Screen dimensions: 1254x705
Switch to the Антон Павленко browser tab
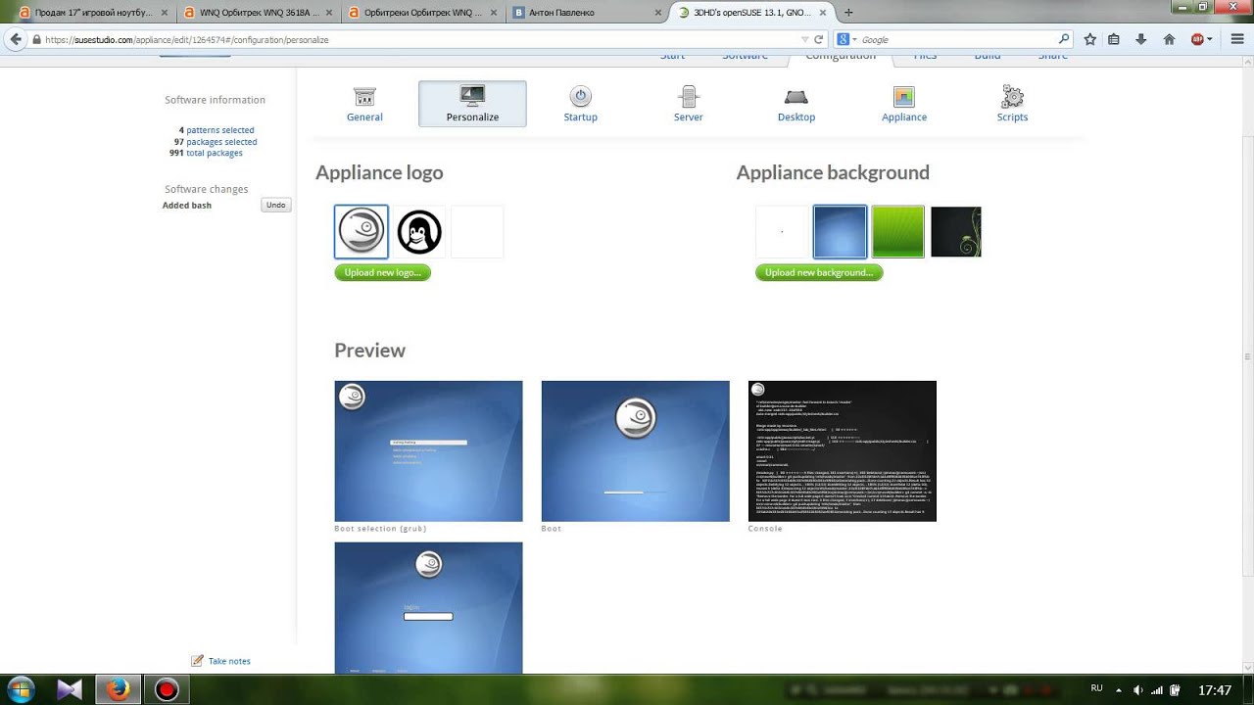[585, 13]
